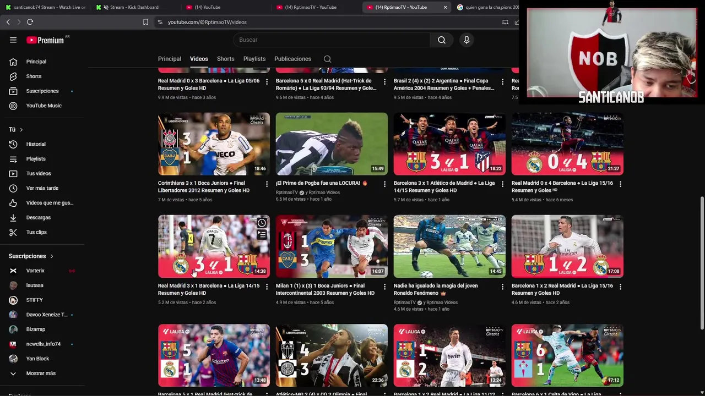Switch to Principal channel tab

tap(170, 59)
